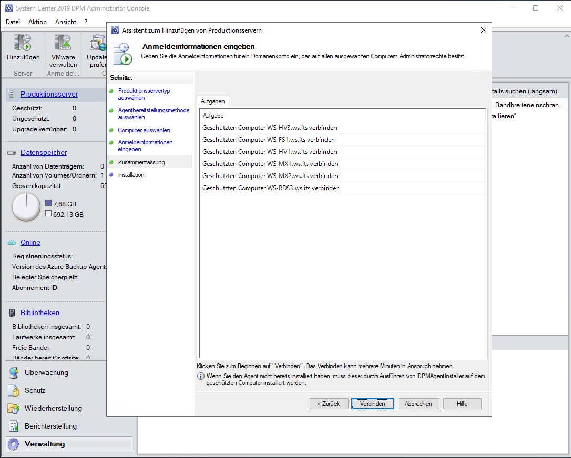Click the info icon beside DPMAgentInstaller note
This screenshot has width=571, height=458.
[x=201, y=376]
